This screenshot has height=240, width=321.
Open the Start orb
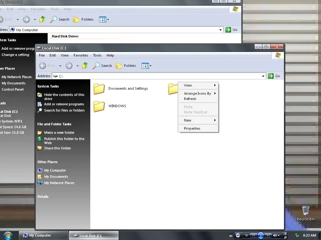pyautogui.click(x=8, y=236)
